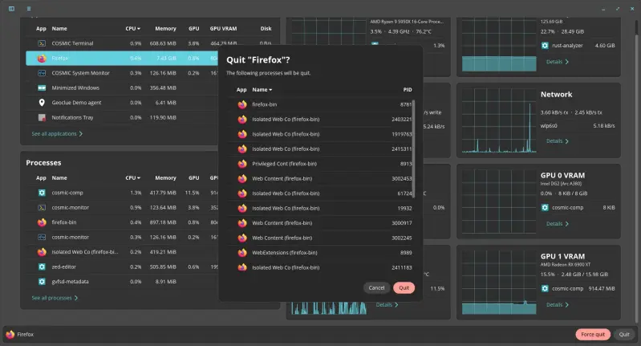Viewport: 641px width, 346px height.
Task: Select PID 2411183 Isolated Web Co row
Action: pos(321,267)
